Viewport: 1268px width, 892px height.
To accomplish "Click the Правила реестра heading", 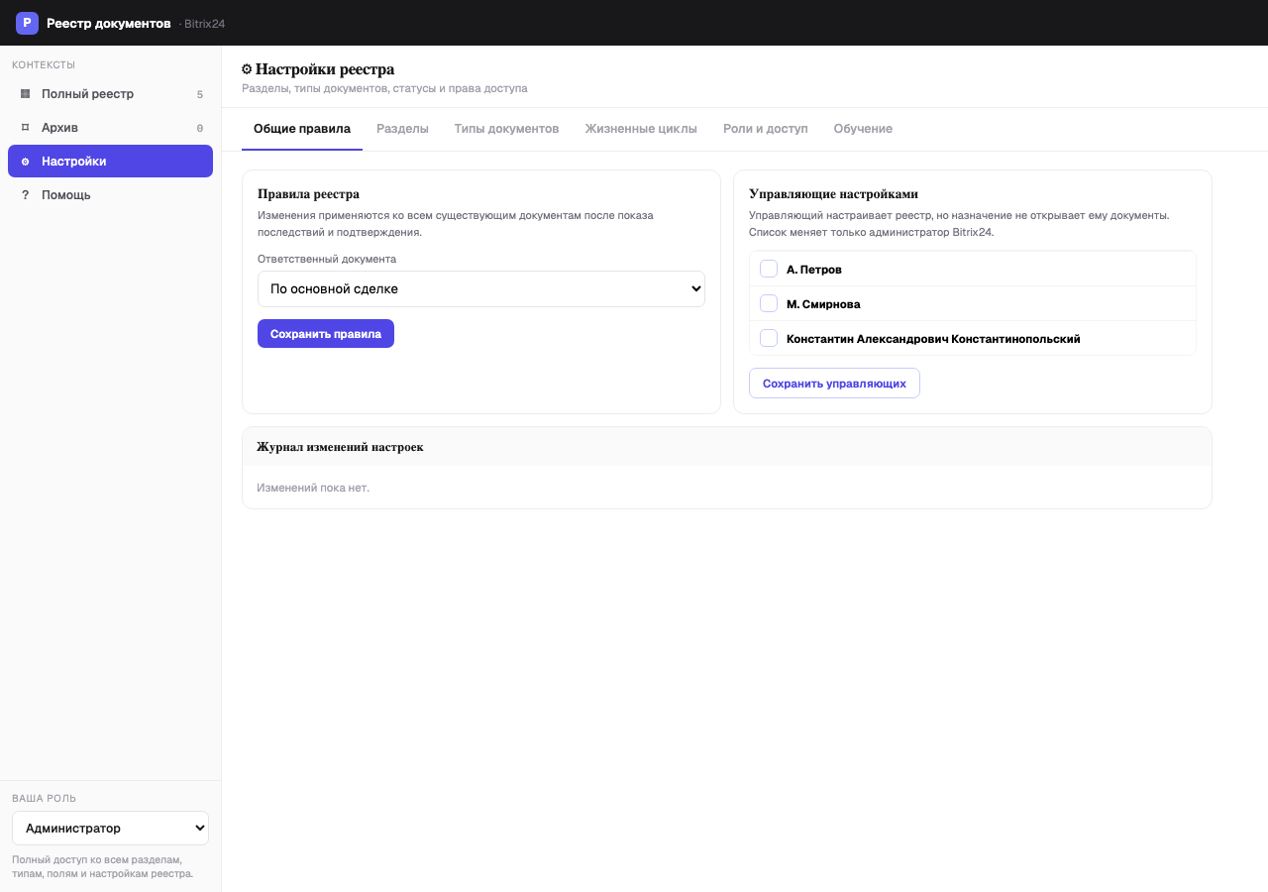I will [308, 194].
